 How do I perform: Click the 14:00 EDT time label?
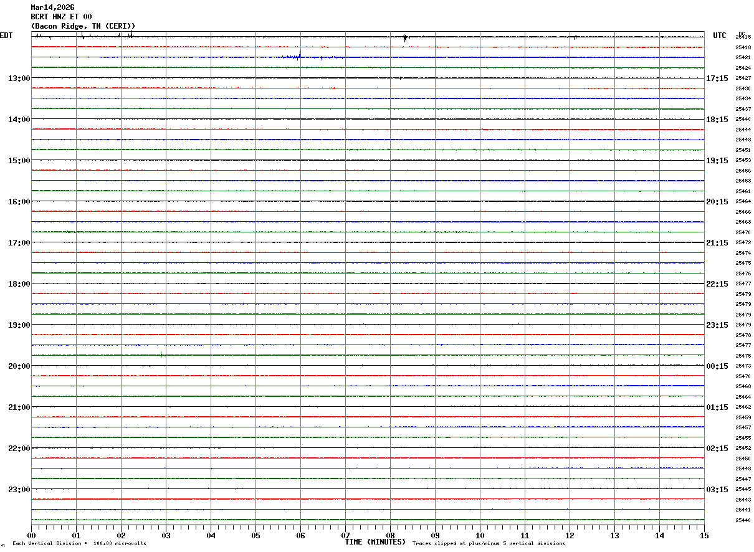[19, 120]
